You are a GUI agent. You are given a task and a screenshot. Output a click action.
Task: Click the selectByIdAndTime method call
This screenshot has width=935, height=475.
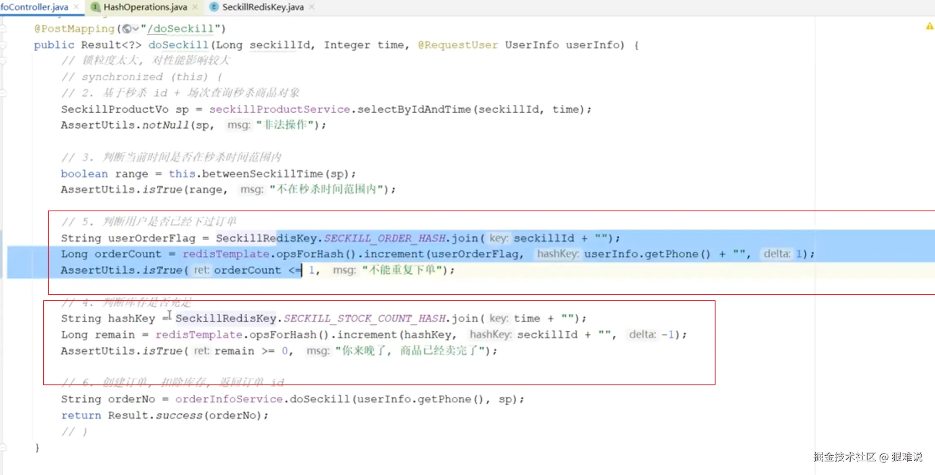click(414, 109)
